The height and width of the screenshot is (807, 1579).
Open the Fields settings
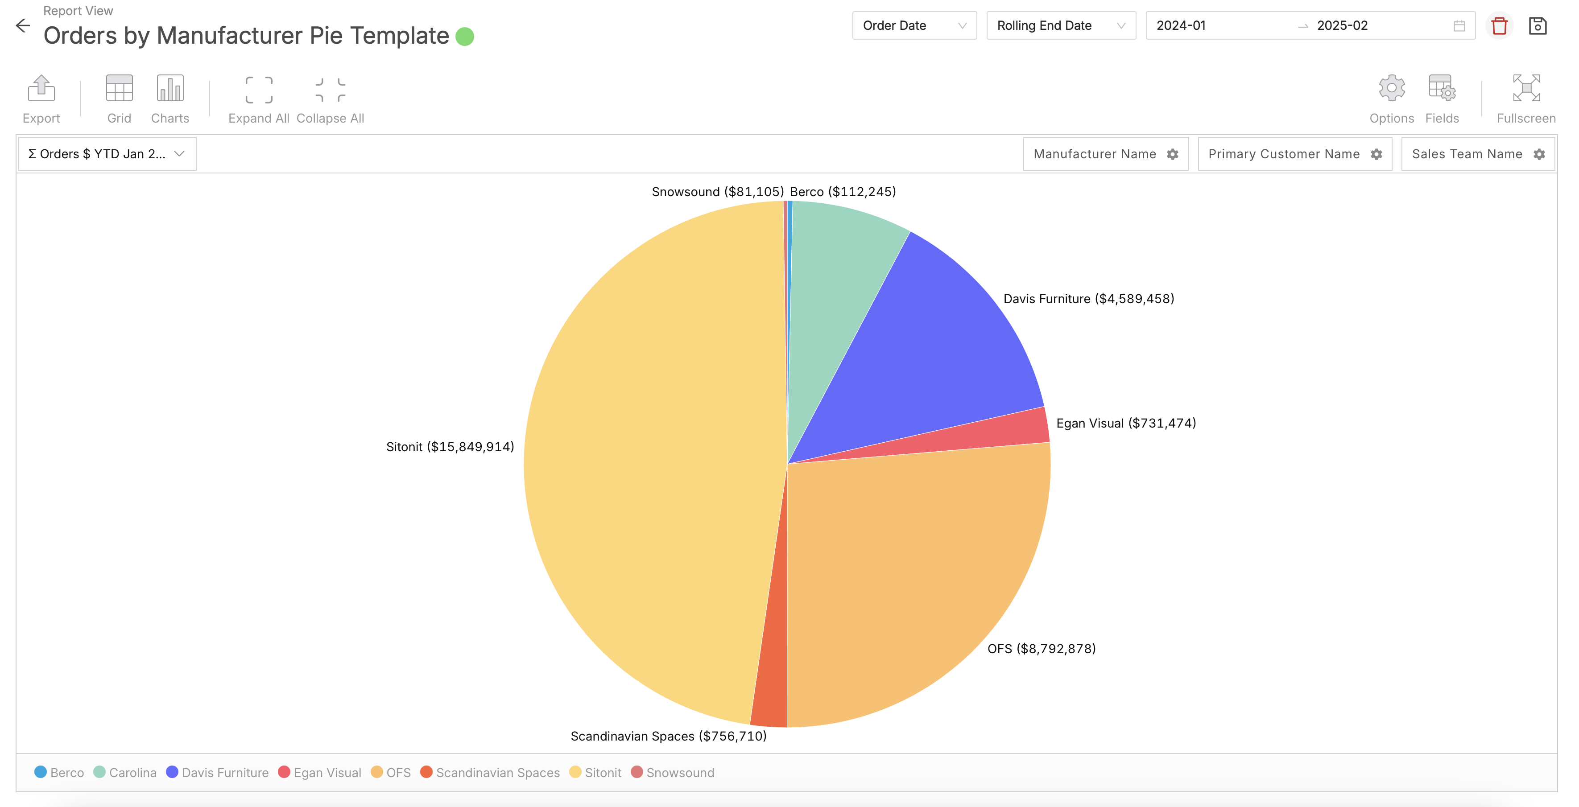pyautogui.click(x=1442, y=89)
